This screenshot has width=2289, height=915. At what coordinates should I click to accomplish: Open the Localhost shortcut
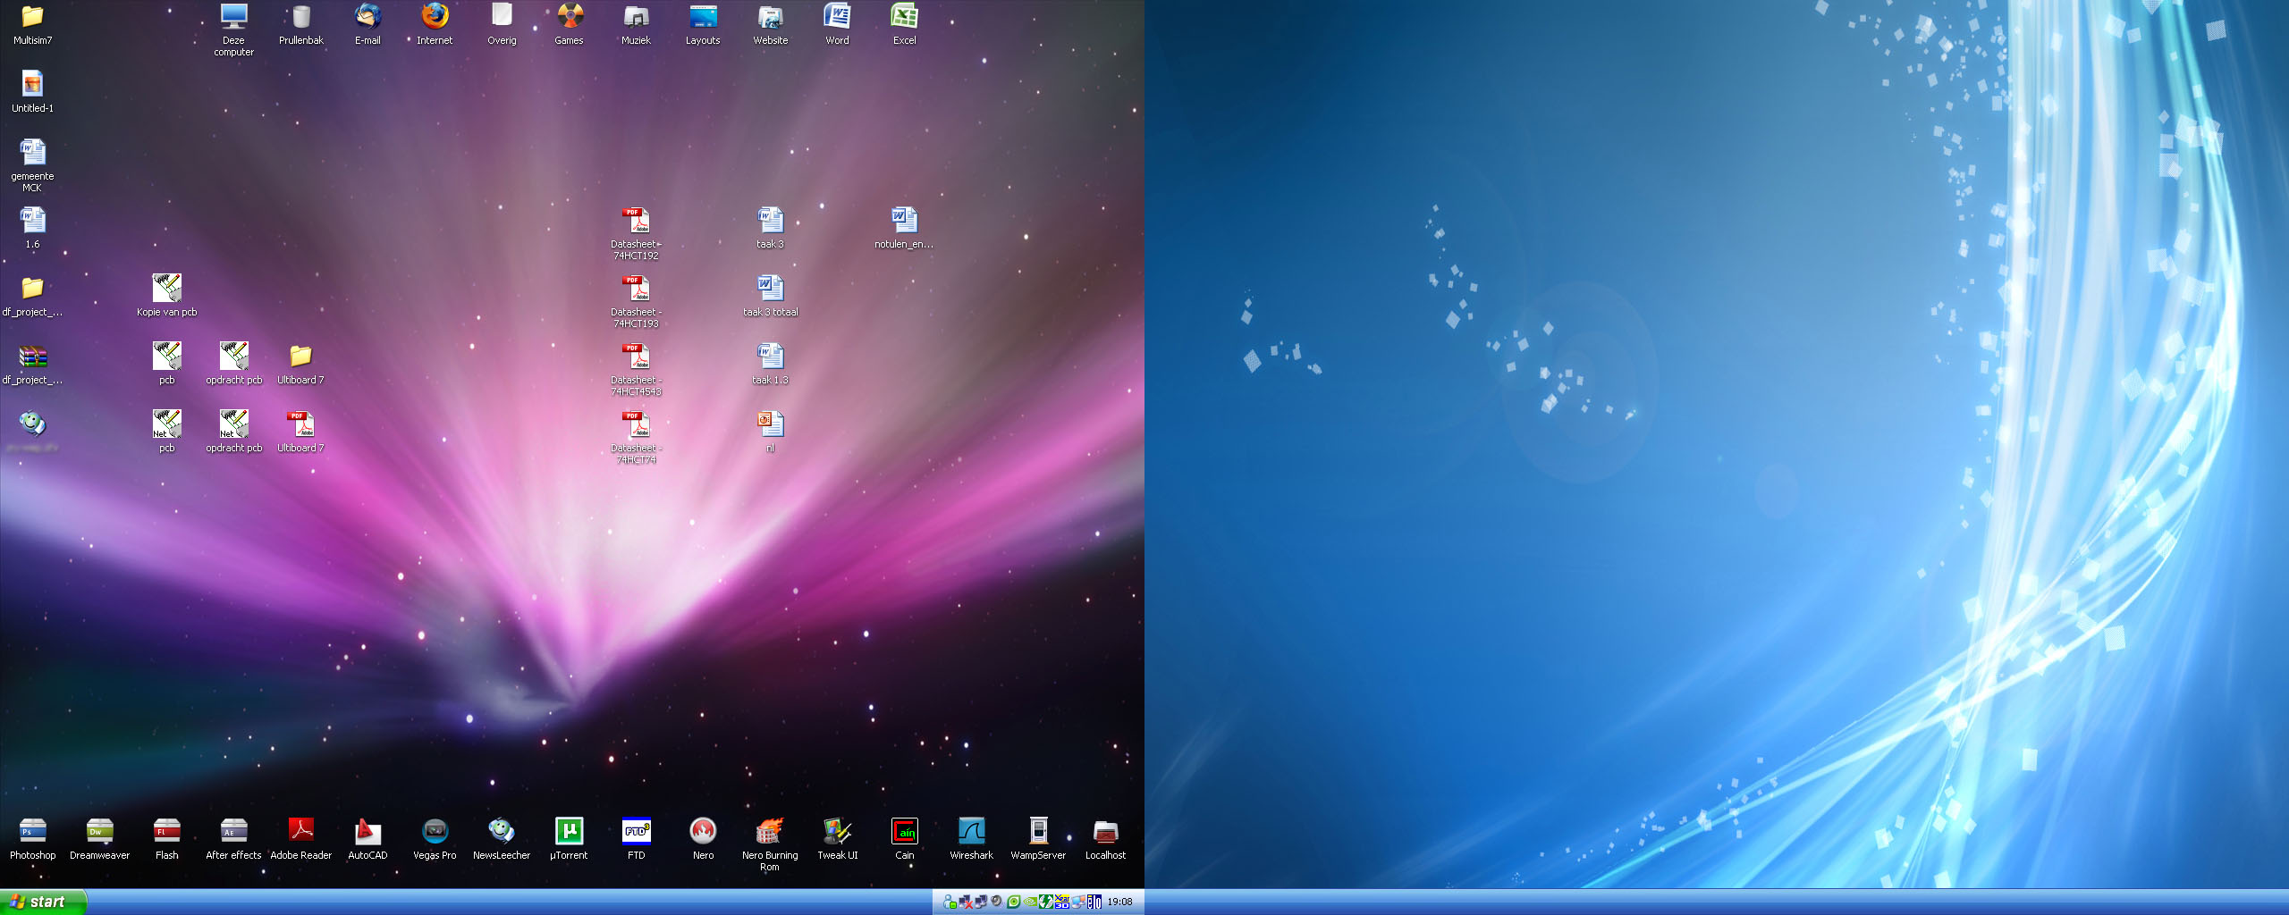[1105, 839]
